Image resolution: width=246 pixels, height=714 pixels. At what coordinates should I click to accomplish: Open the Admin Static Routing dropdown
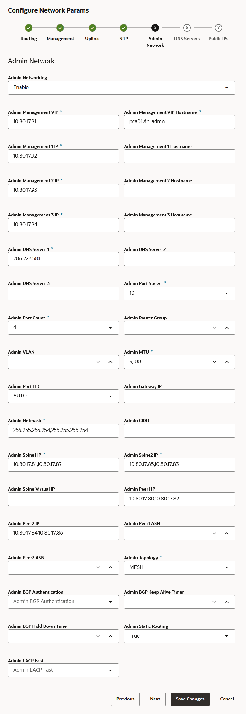coord(227,636)
